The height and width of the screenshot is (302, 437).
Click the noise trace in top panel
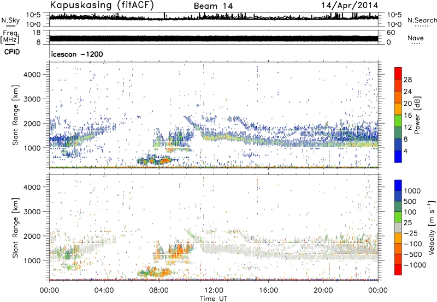coord(214,17)
